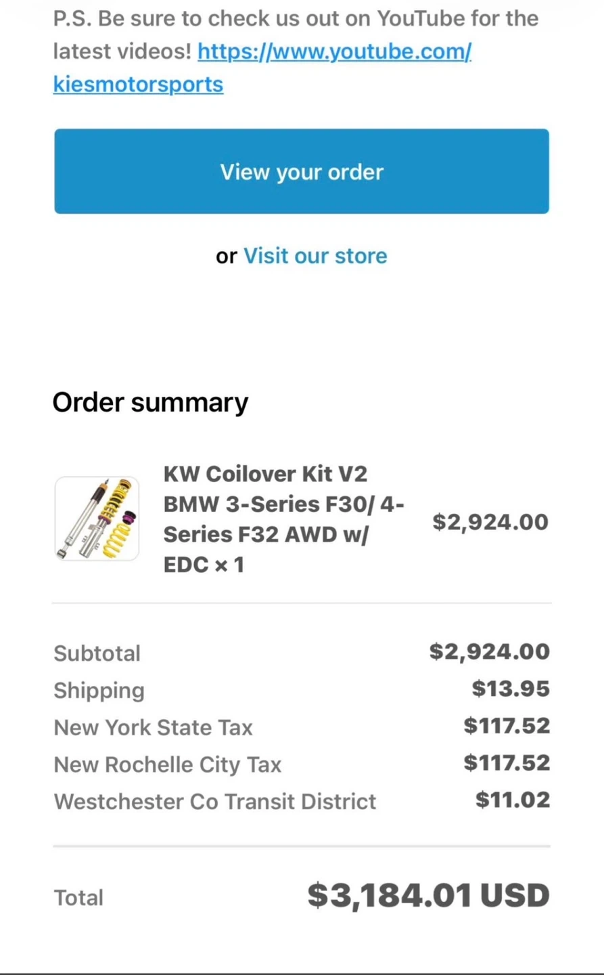Click the $13.95 shipping cost

point(511,689)
